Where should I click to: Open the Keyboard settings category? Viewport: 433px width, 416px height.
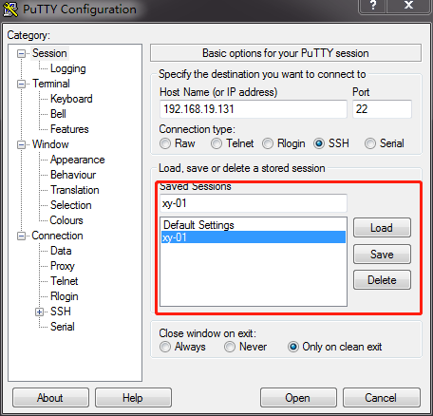click(71, 99)
